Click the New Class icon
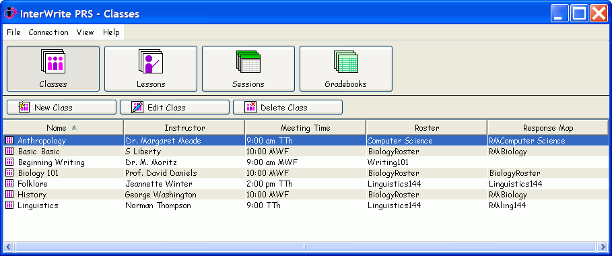The height and width of the screenshot is (256, 612). coord(24,107)
